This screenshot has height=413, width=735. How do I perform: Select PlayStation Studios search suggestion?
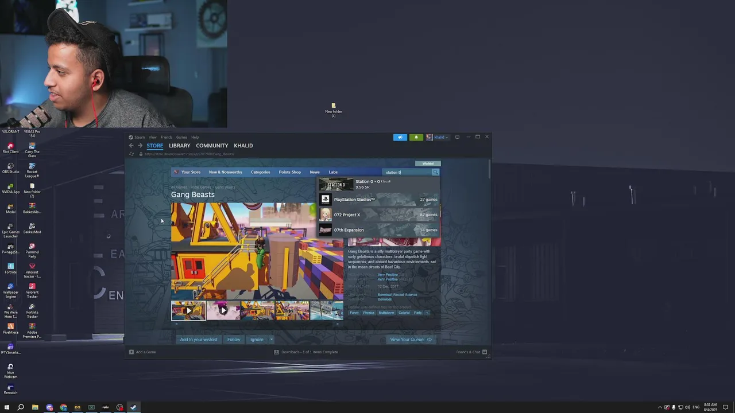[x=379, y=200]
